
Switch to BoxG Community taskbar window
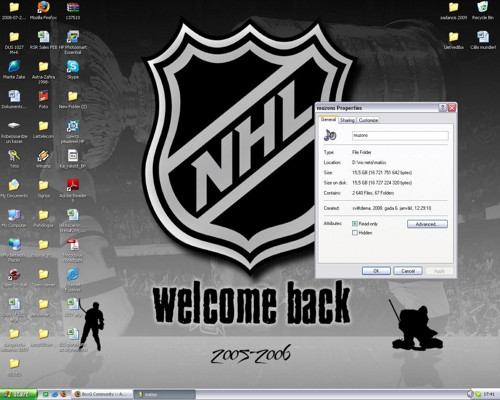click(x=103, y=395)
